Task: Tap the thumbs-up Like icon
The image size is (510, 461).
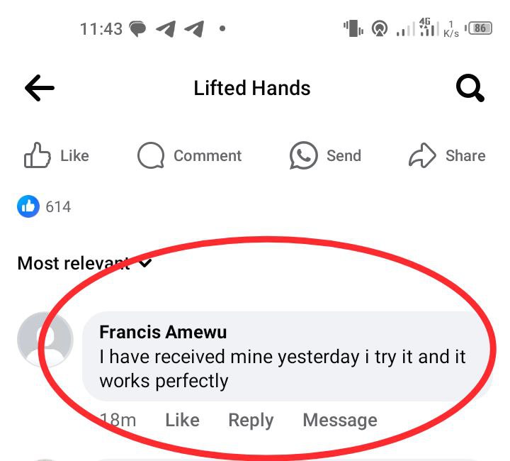Action: 37,155
